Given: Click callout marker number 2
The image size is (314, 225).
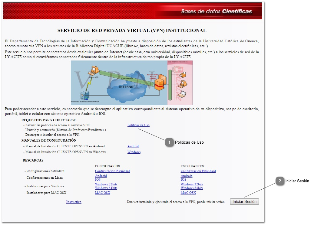Looking at the screenshot, I should pyautogui.click(x=280, y=181).
